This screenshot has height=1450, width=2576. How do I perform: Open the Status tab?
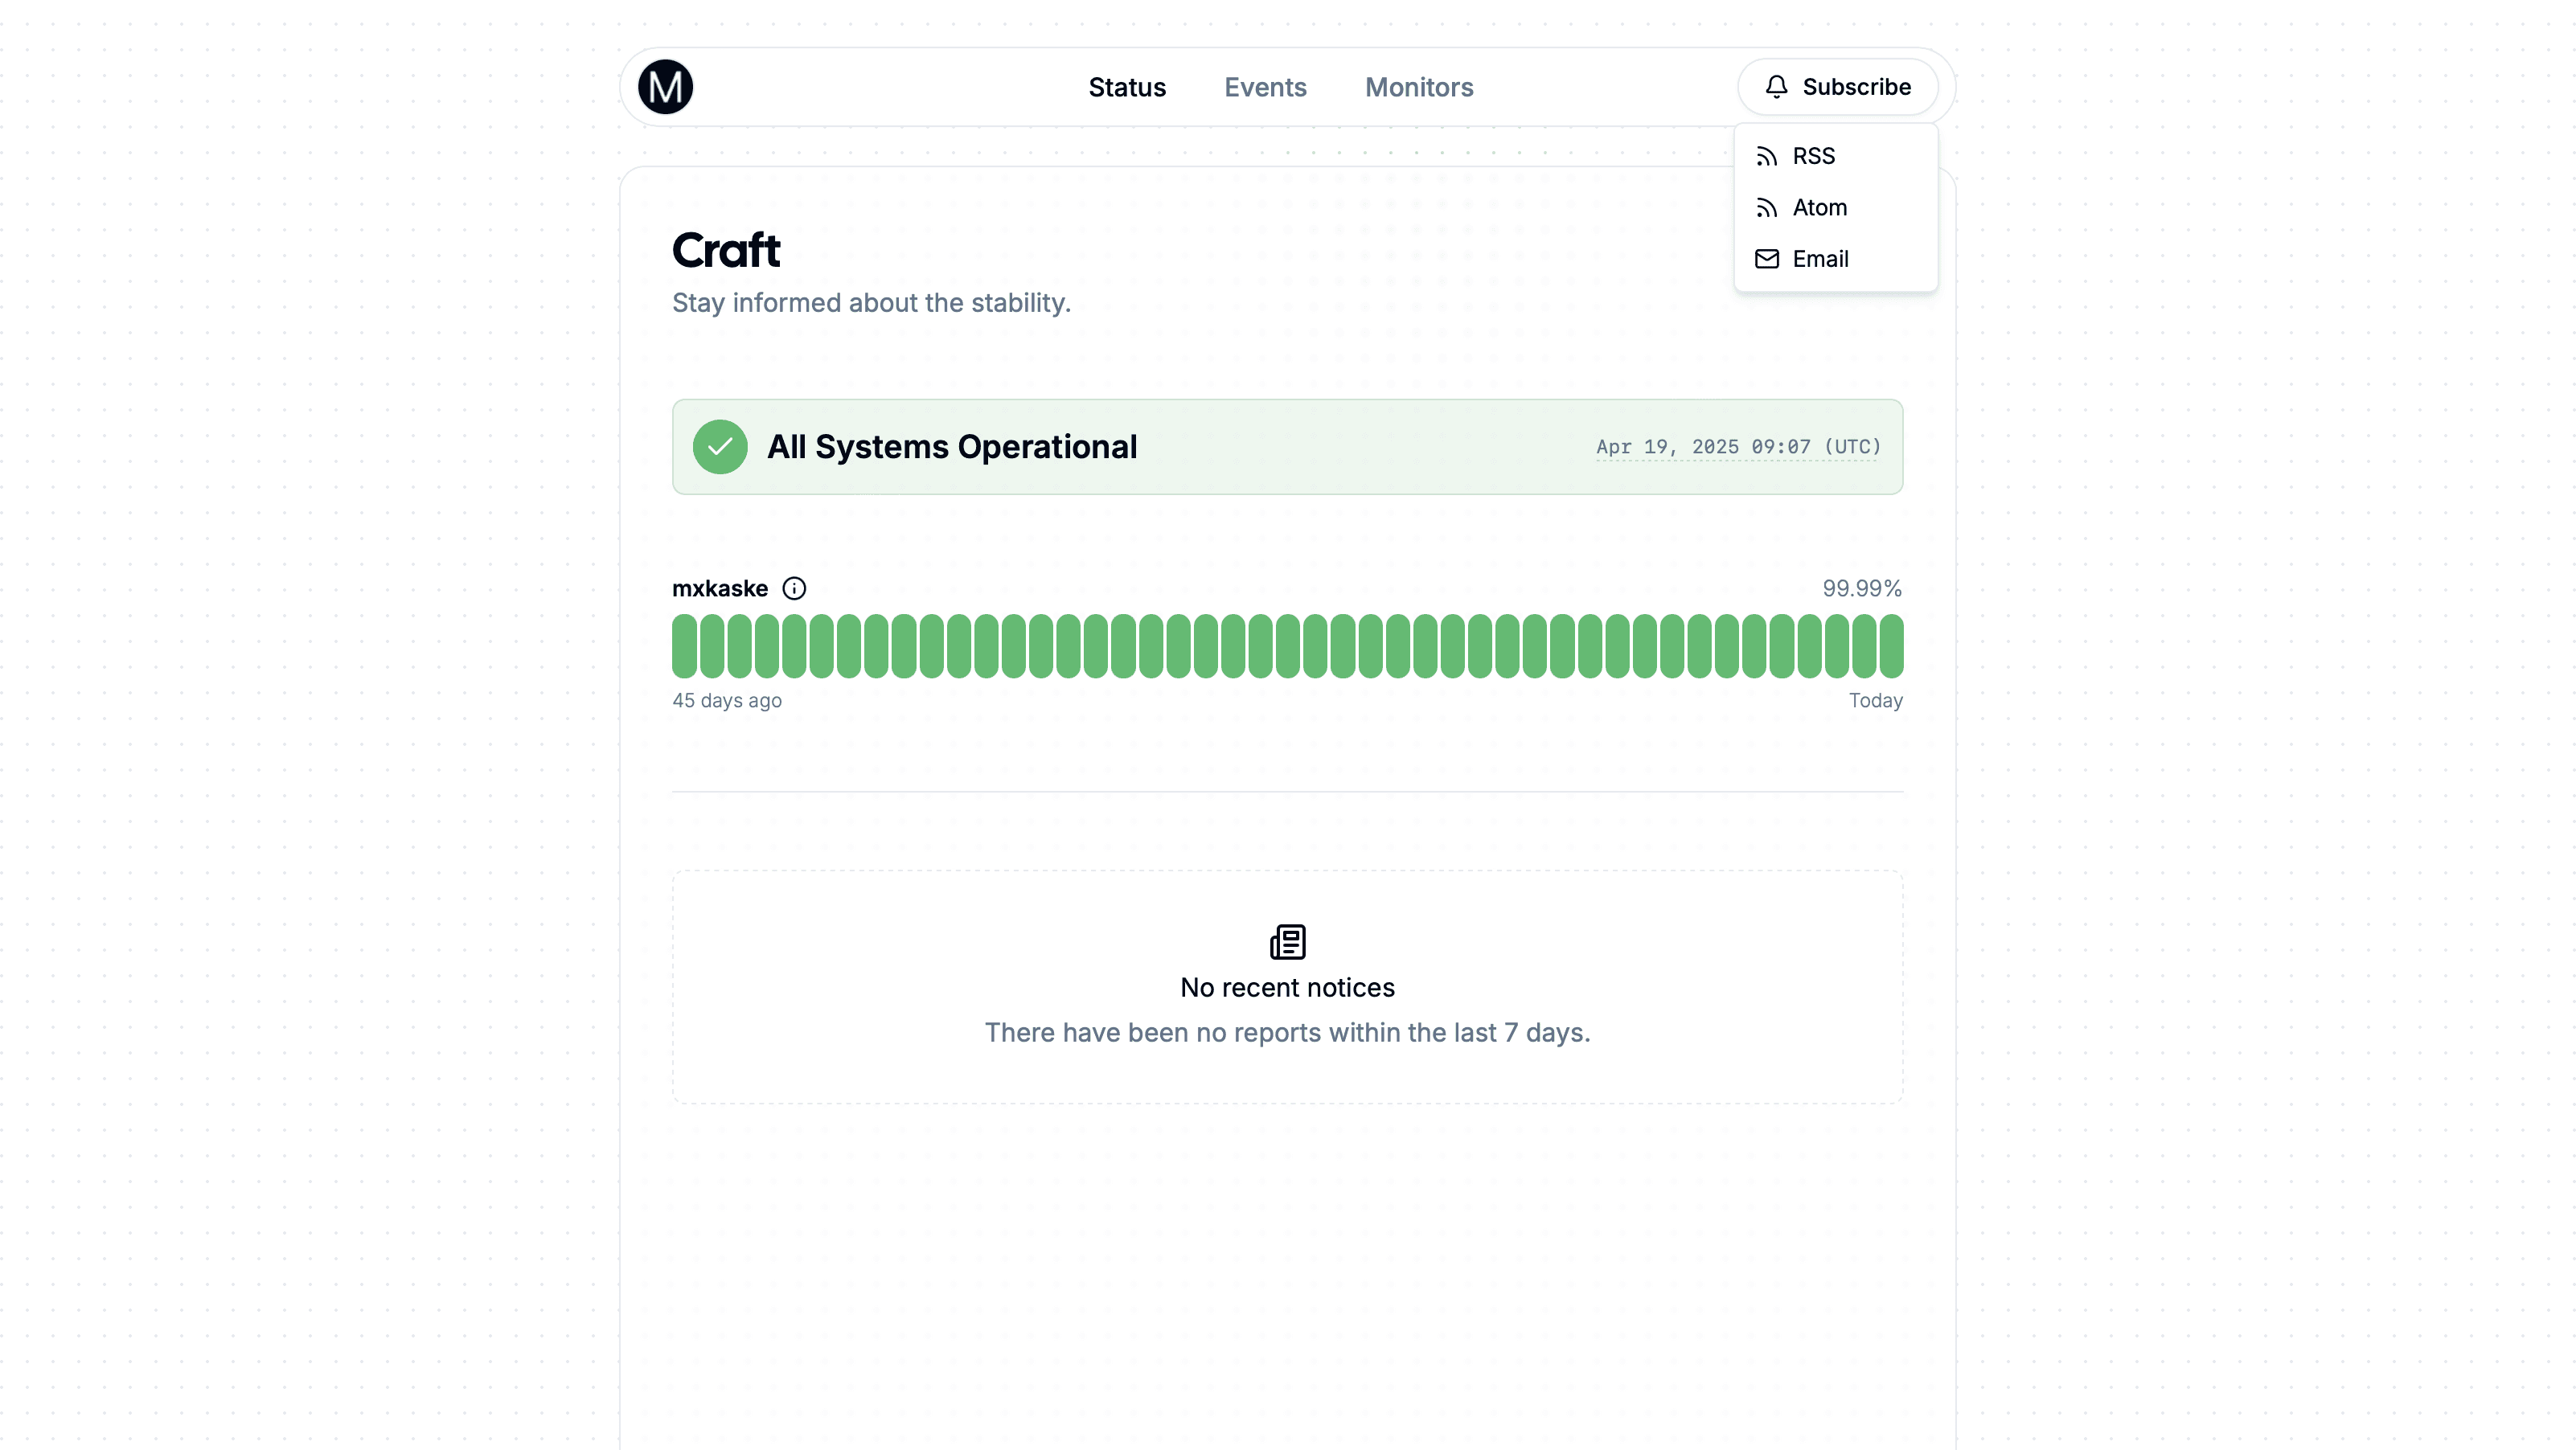[1127, 87]
